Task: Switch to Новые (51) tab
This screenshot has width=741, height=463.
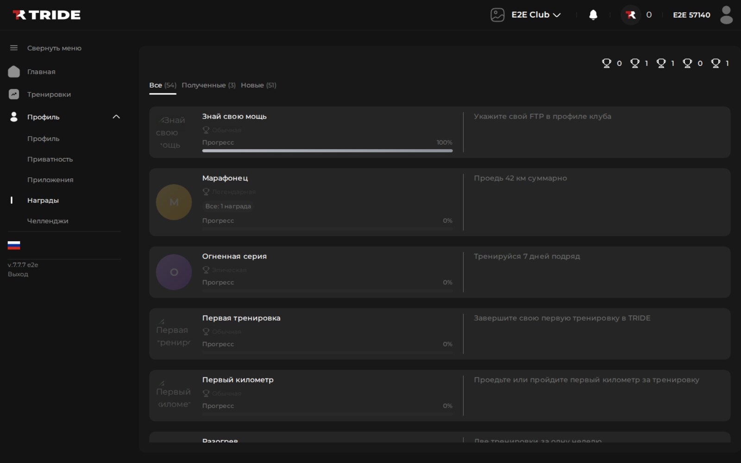Action: point(258,85)
